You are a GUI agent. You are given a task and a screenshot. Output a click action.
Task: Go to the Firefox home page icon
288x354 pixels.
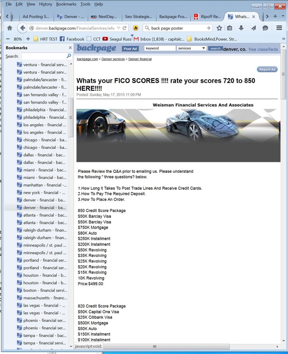[x=10, y=28]
